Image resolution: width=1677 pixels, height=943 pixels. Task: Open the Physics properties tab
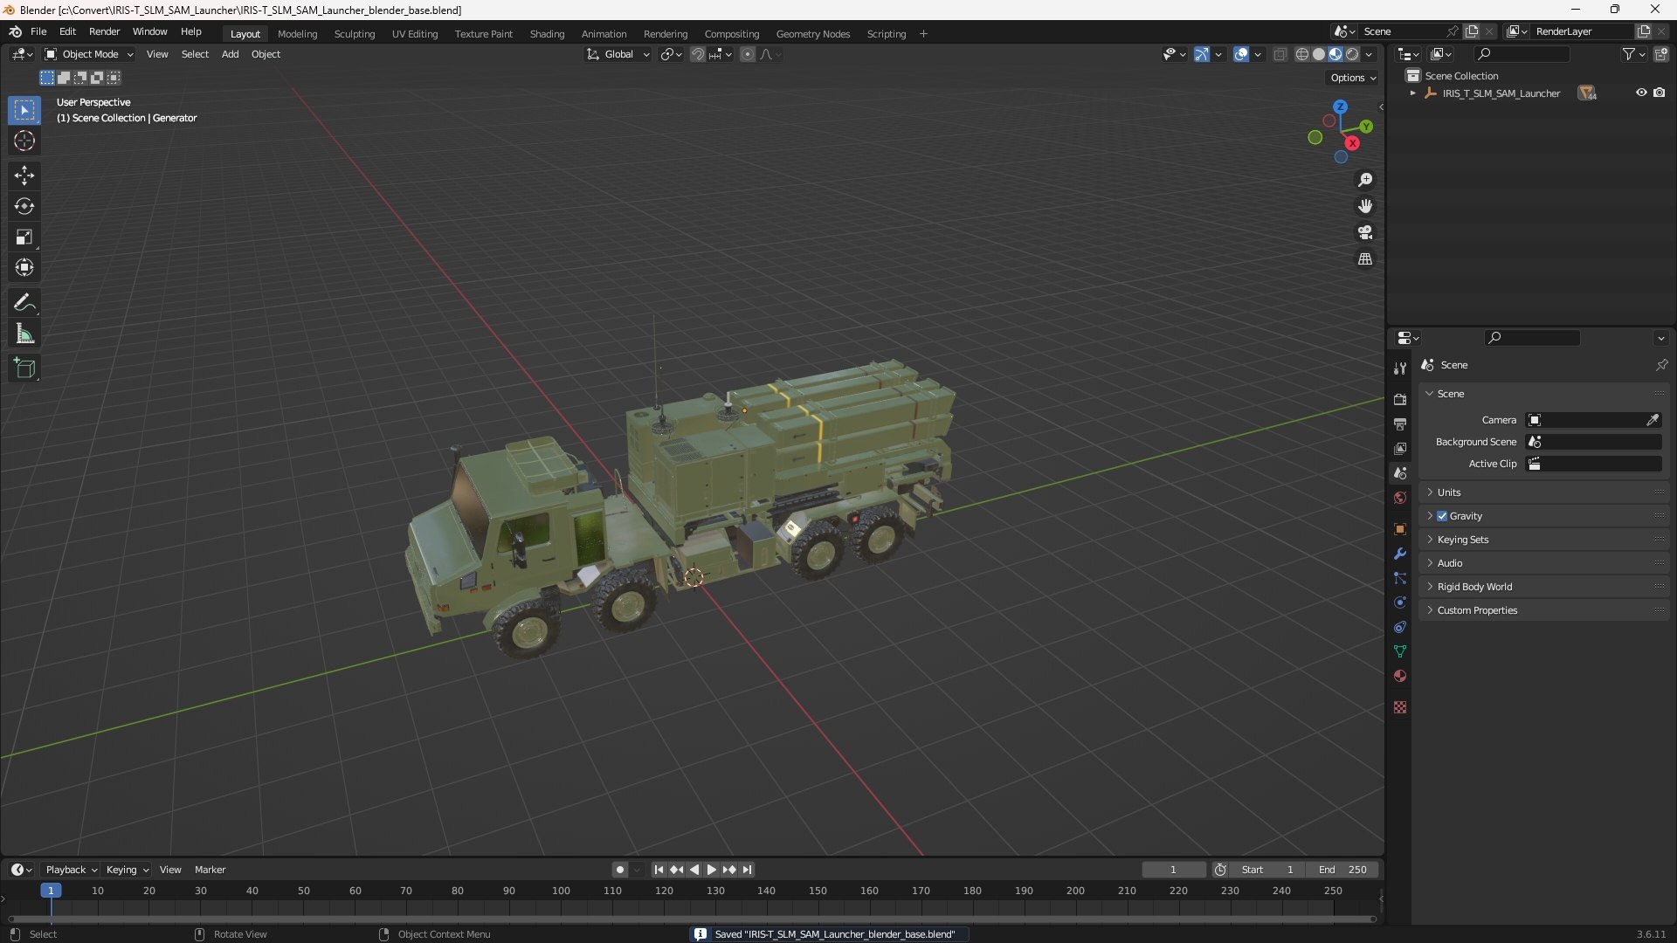point(1400,602)
